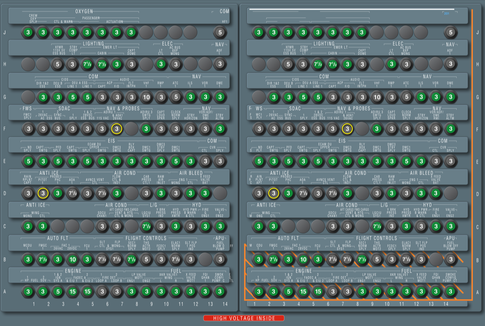Screen dimensions: 485x326
Task: Click the VHF 1 10-amp breaker, left panel
Action: [146, 97]
